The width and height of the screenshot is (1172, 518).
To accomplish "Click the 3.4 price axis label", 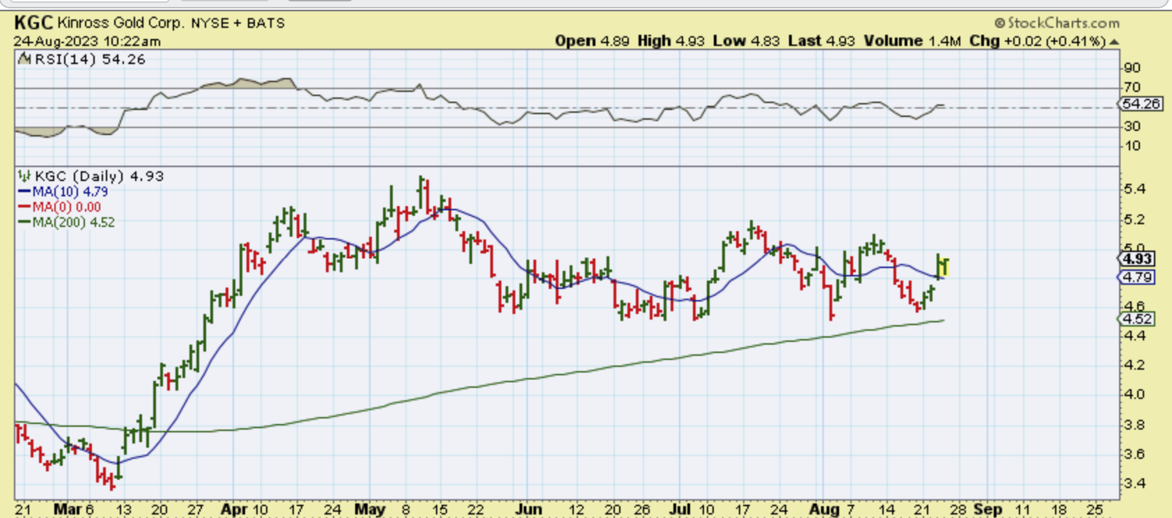I will [x=1134, y=483].
